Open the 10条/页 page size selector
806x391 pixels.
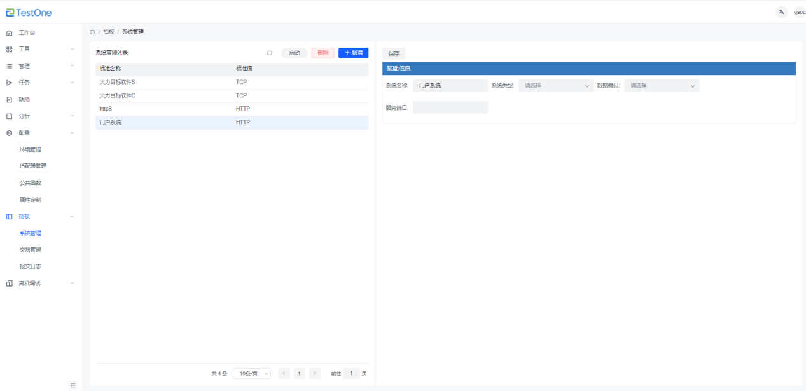(252, 374)
